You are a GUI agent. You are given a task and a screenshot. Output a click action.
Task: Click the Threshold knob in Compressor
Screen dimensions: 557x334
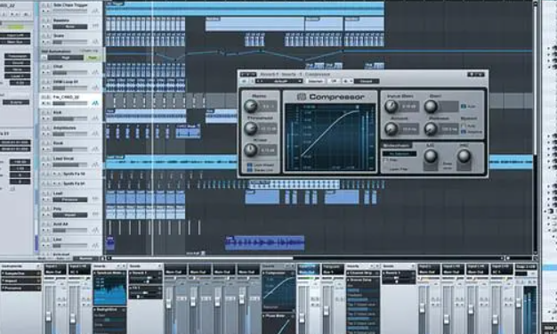pyautogui.click(x=250, y=128)
